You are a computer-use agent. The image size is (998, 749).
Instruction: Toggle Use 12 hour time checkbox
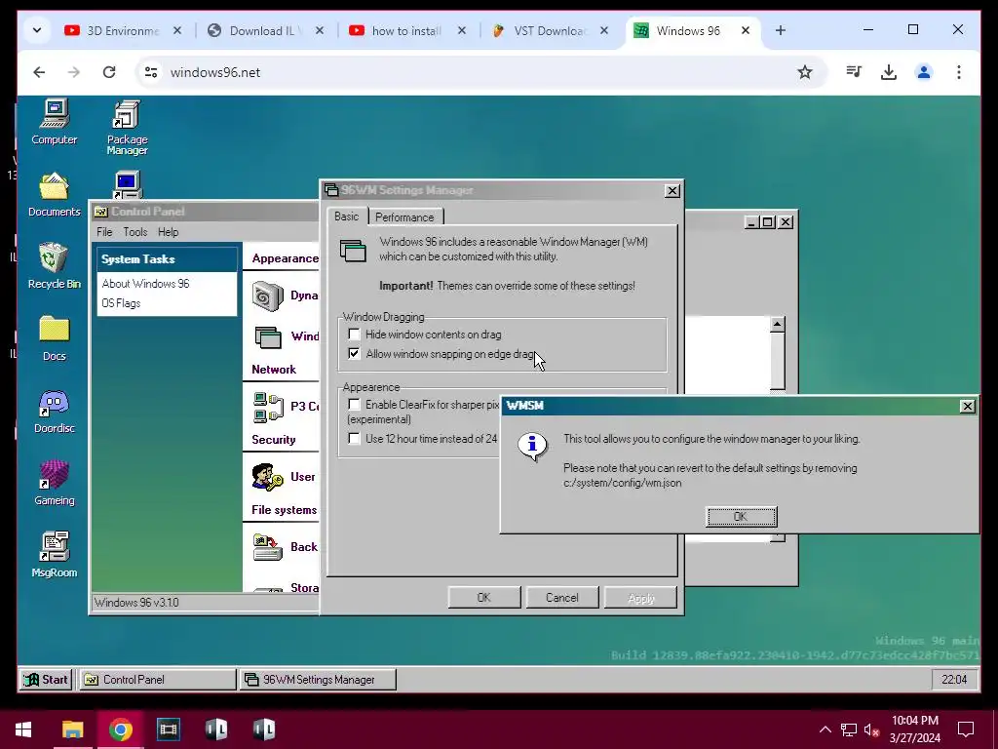[x=355, y=438]
